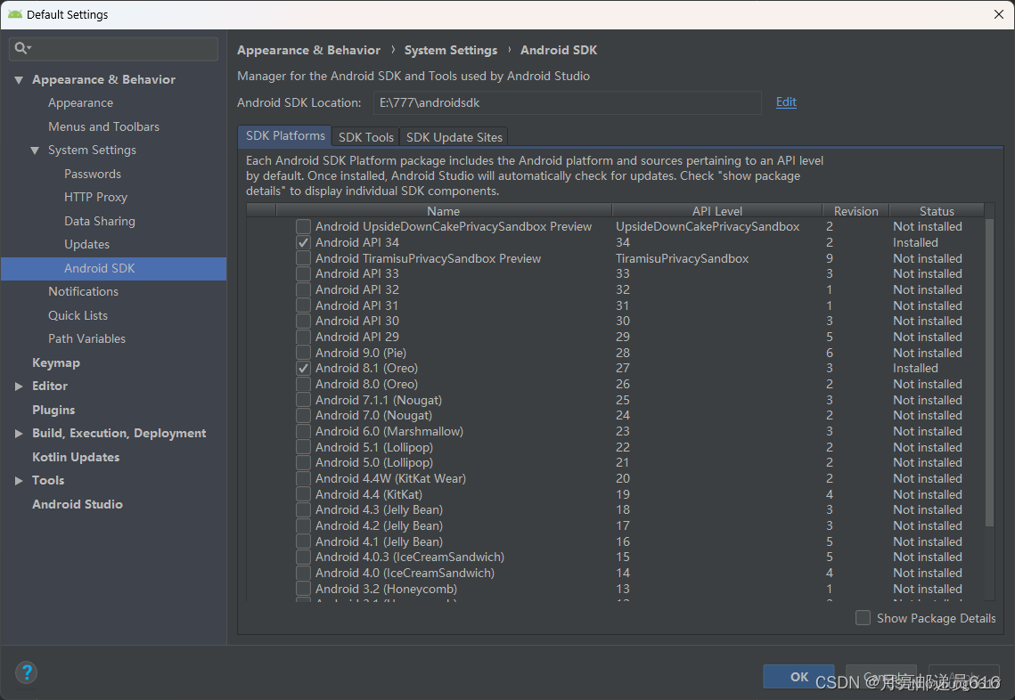Close the Default Settings dialog
The image size is (1015, 700).
[999, 14]
